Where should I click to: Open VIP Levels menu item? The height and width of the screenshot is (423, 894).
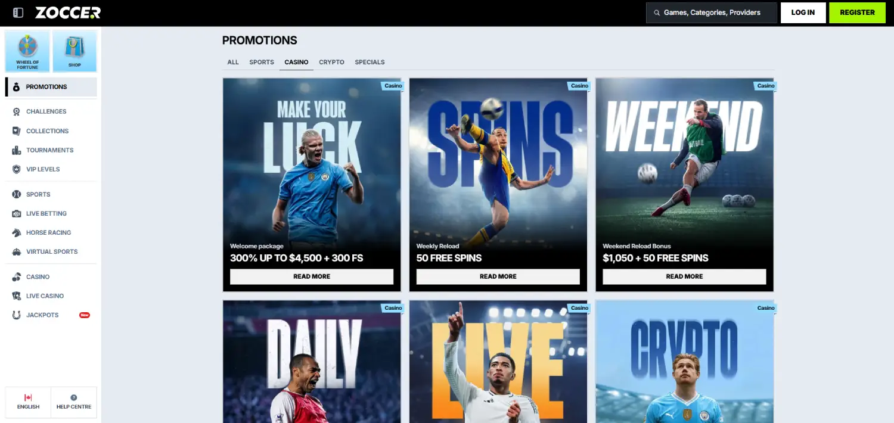pyautogui.click(x=51, y=169)
